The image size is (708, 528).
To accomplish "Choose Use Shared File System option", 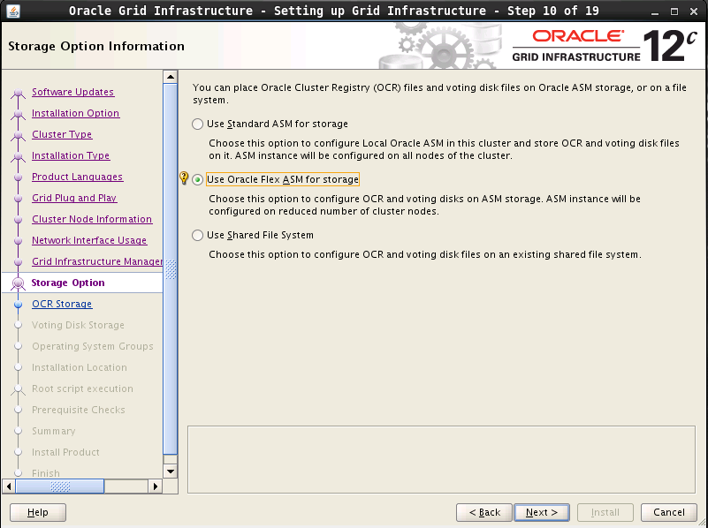I will [x=197, y=236].
